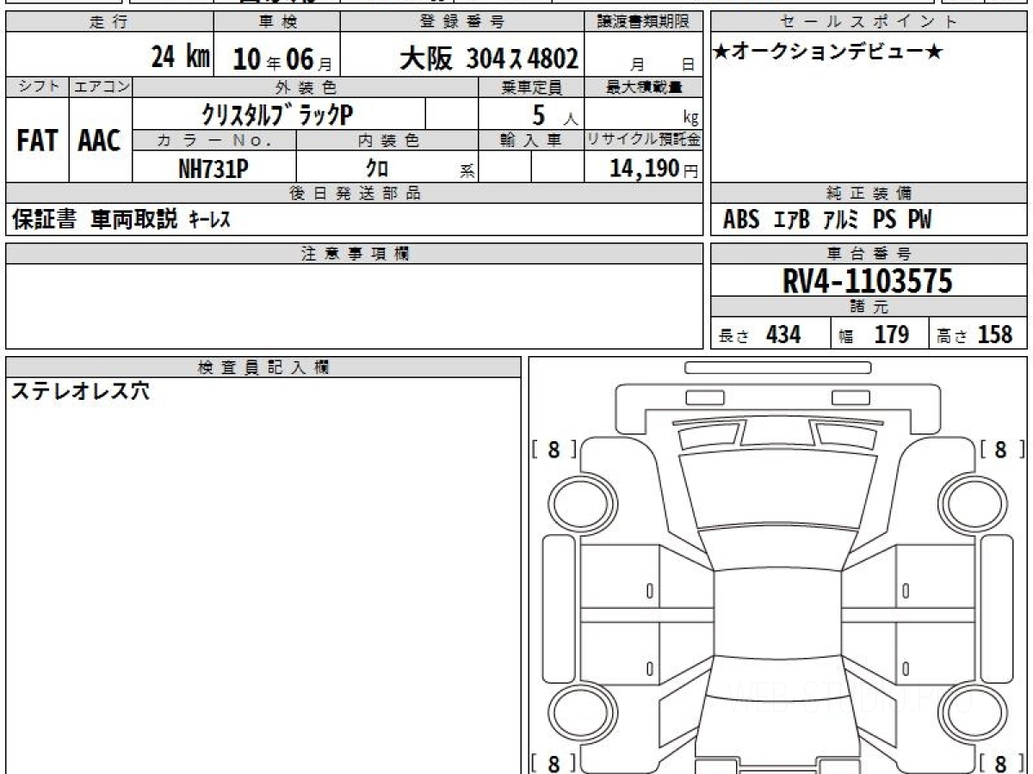Click "車両取説" in later-shipped parts

(x=134, y=220)
